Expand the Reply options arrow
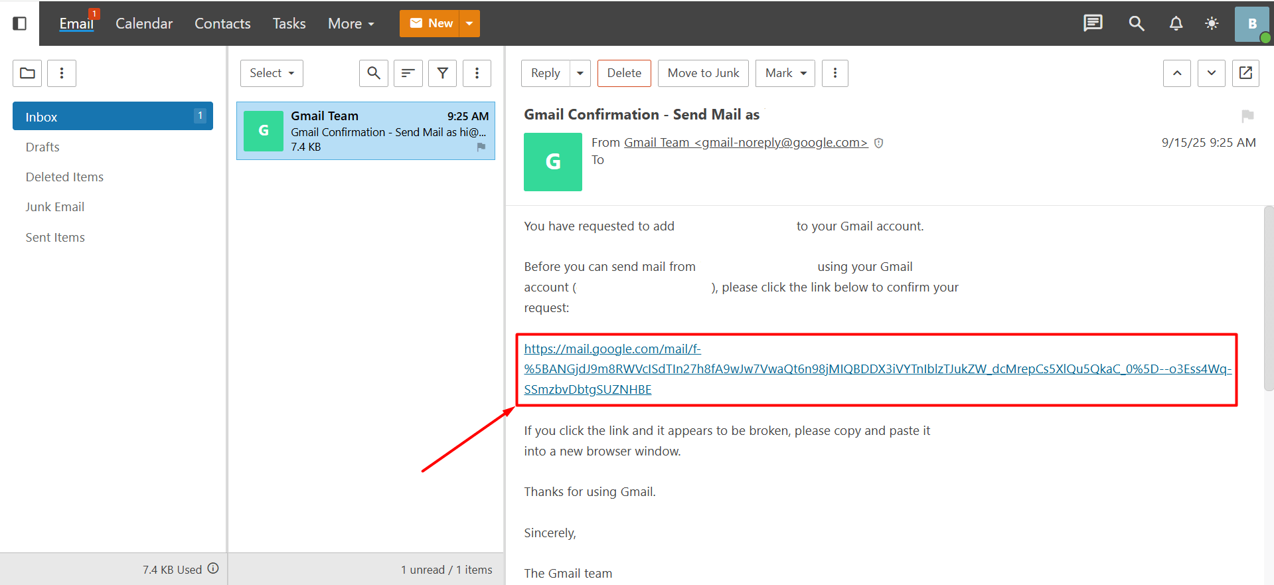This screenshot has width=1274, height=585. [580, 73]
